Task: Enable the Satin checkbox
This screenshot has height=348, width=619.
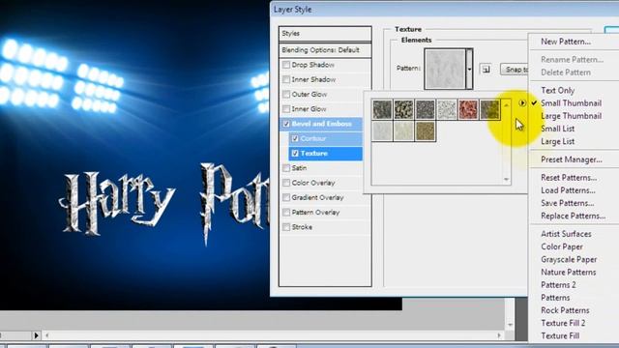Action: click(x=286, y=168)
